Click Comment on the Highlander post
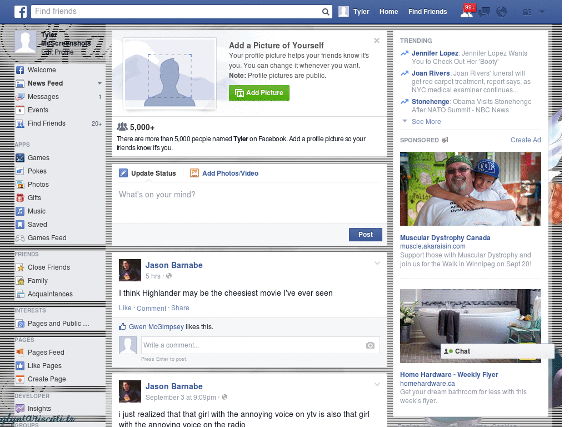569x427 pixels. point(151,308)
